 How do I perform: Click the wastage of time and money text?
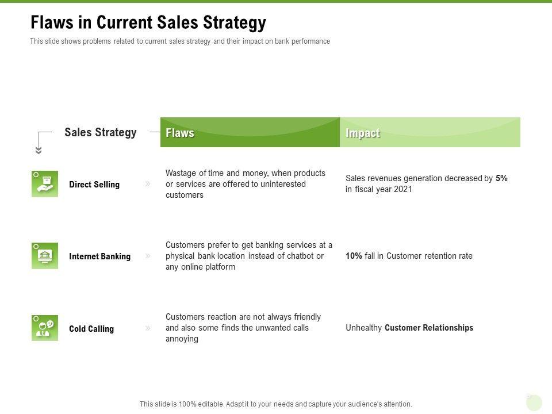[246, 184]
